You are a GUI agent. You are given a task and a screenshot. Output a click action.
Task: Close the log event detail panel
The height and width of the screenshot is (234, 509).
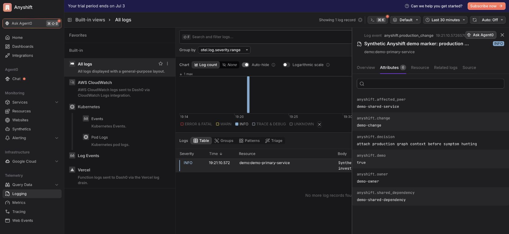click(502, 35)
